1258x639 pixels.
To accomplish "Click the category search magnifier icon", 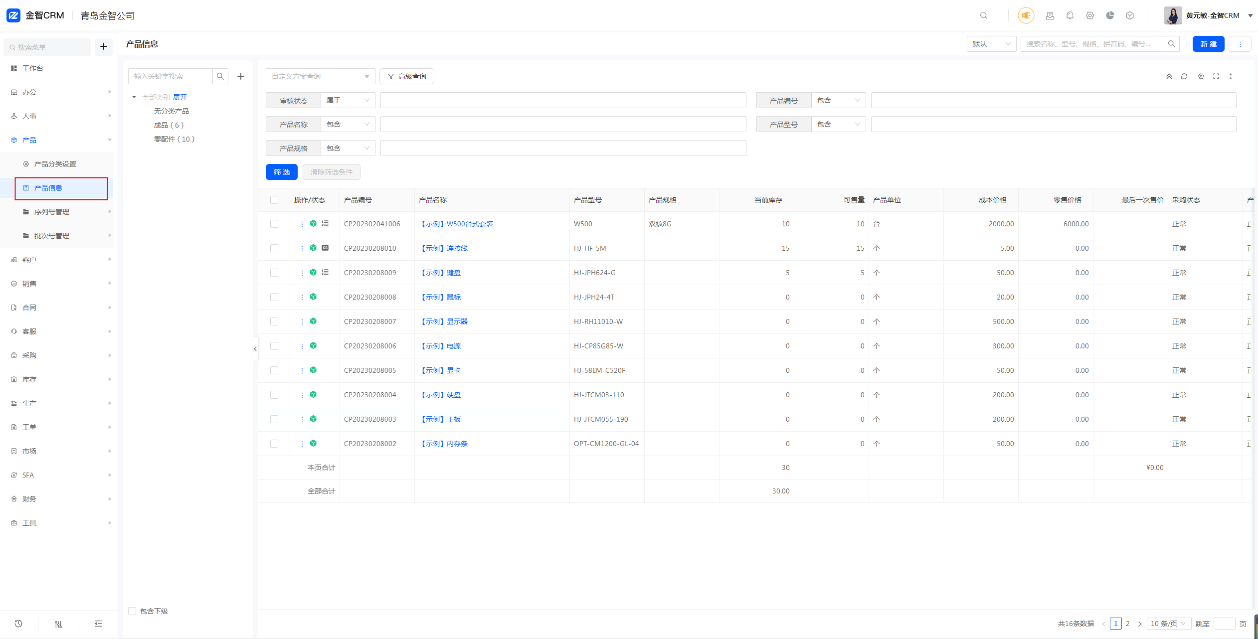I will [x=220, y=76].
